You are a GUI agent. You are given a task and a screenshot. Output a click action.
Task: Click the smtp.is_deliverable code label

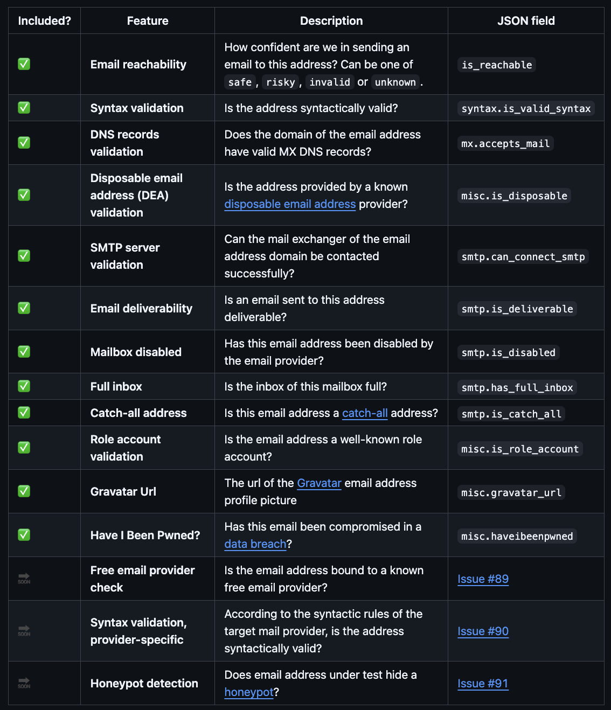point(517,309)
